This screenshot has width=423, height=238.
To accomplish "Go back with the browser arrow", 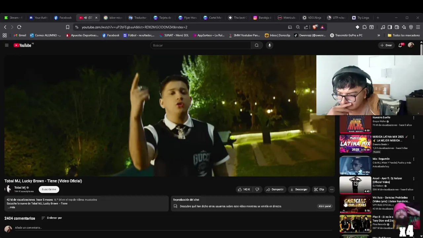I will [5, 27].
